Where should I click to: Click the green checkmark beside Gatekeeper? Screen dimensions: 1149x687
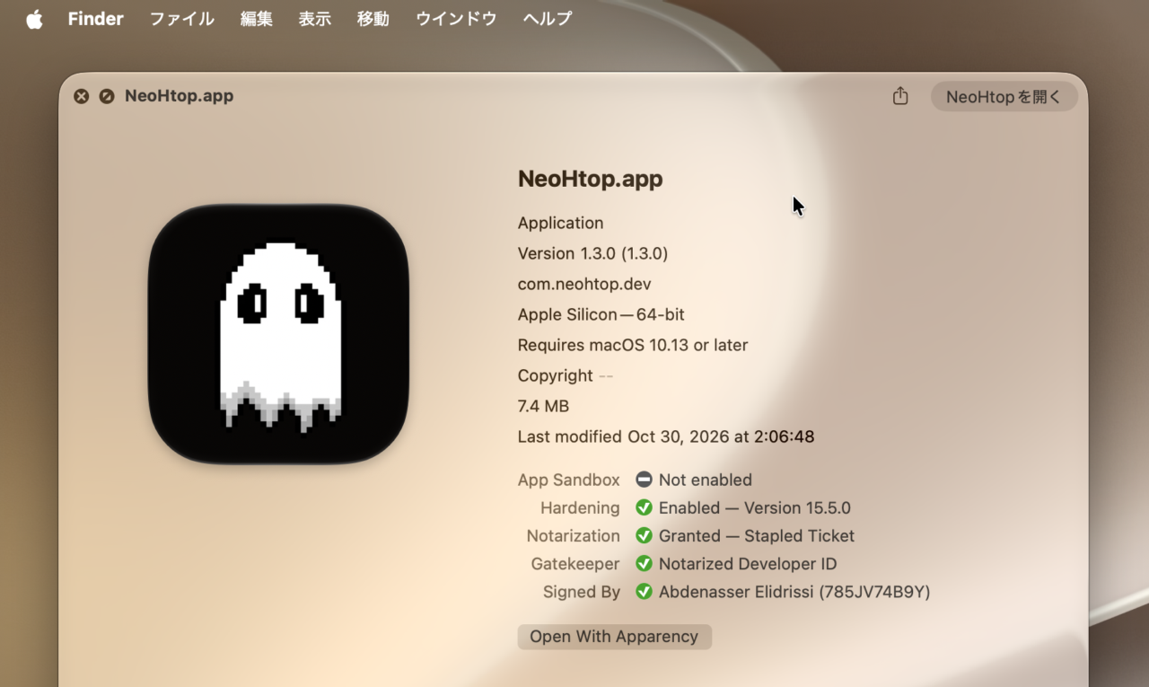pos(644,564)
